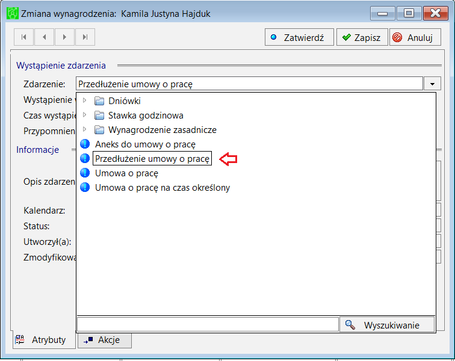Select Stawka godzinowa tree item
Screen dimensions: 455x361
[x=146, y=116]
